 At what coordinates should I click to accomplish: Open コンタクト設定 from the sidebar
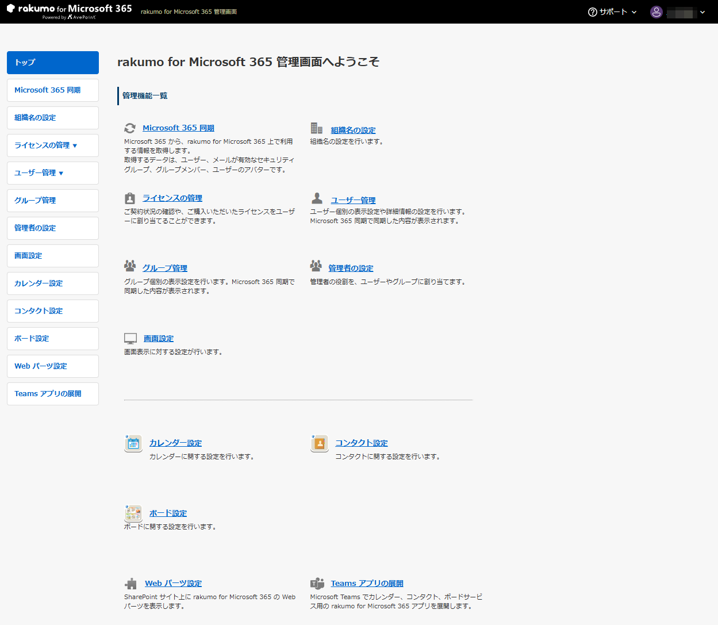pos(53,311)
